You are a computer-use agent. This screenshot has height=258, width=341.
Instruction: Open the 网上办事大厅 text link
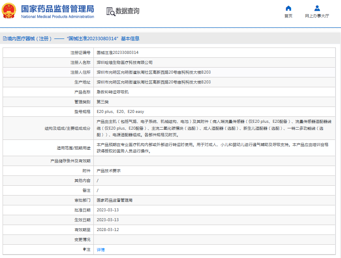317,16
